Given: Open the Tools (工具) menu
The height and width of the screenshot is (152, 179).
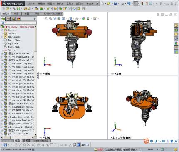Looking at the screenshot, I should click(70, 3).
